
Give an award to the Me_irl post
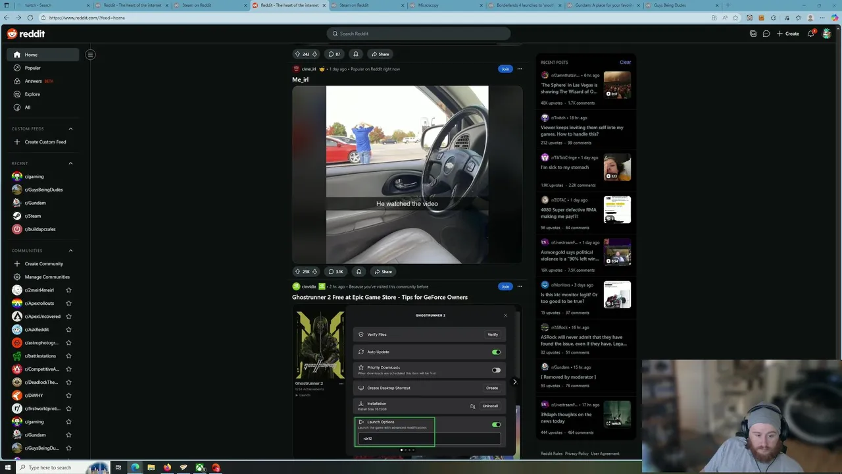pyautogui.click(x=359, y=271)
